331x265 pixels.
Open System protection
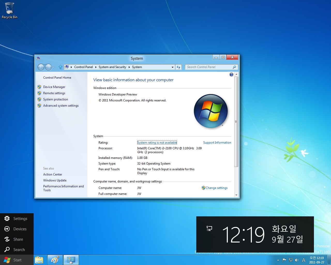56,99
